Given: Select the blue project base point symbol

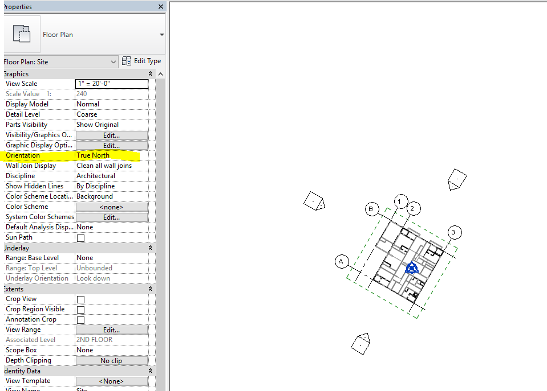Looking at the screenshot, I should point(412,267).
